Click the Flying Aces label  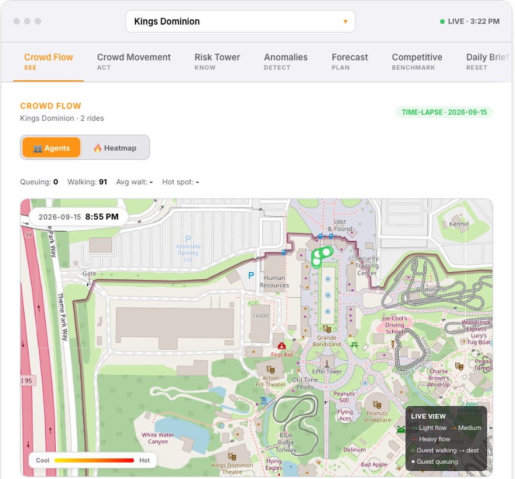(345, 415)
